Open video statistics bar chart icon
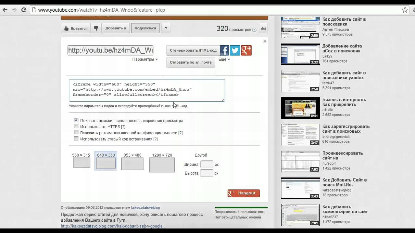The image size is (415, 233). [x=263, y=28]
